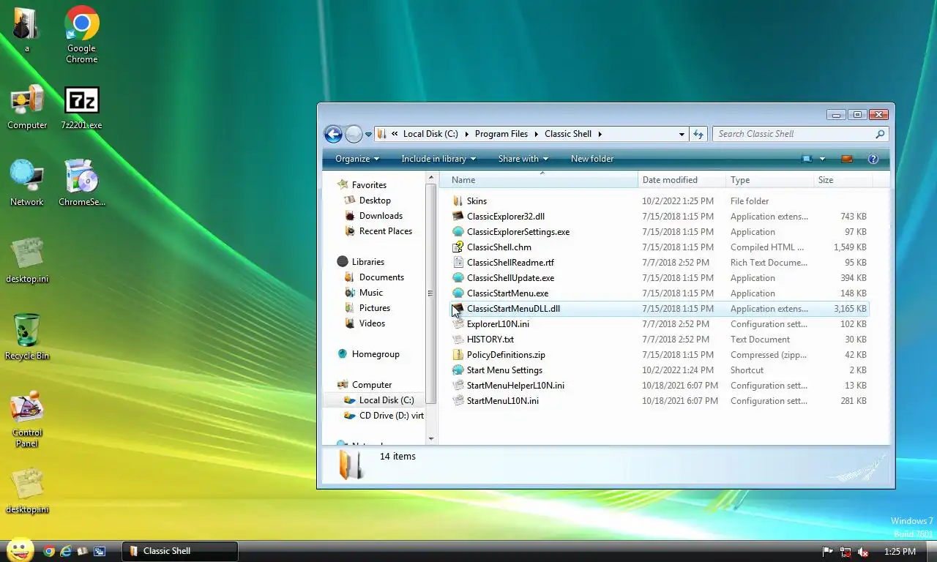Click Classic Shell taskbar button
The image size is (937, 562).
tap(180, 551)
